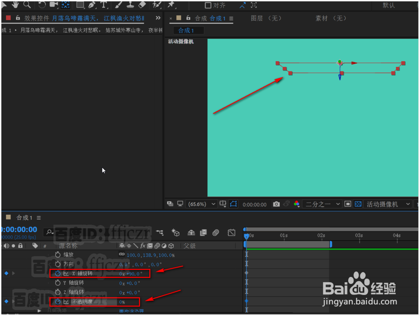Select the Pen tool
Screen dimensions: 420x316
(92, 4)
